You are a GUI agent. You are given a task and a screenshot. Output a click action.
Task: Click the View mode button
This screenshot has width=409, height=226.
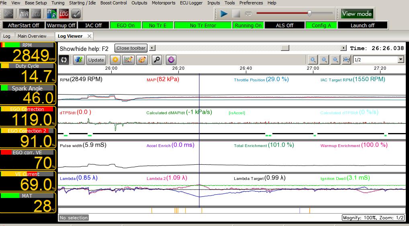357,14
